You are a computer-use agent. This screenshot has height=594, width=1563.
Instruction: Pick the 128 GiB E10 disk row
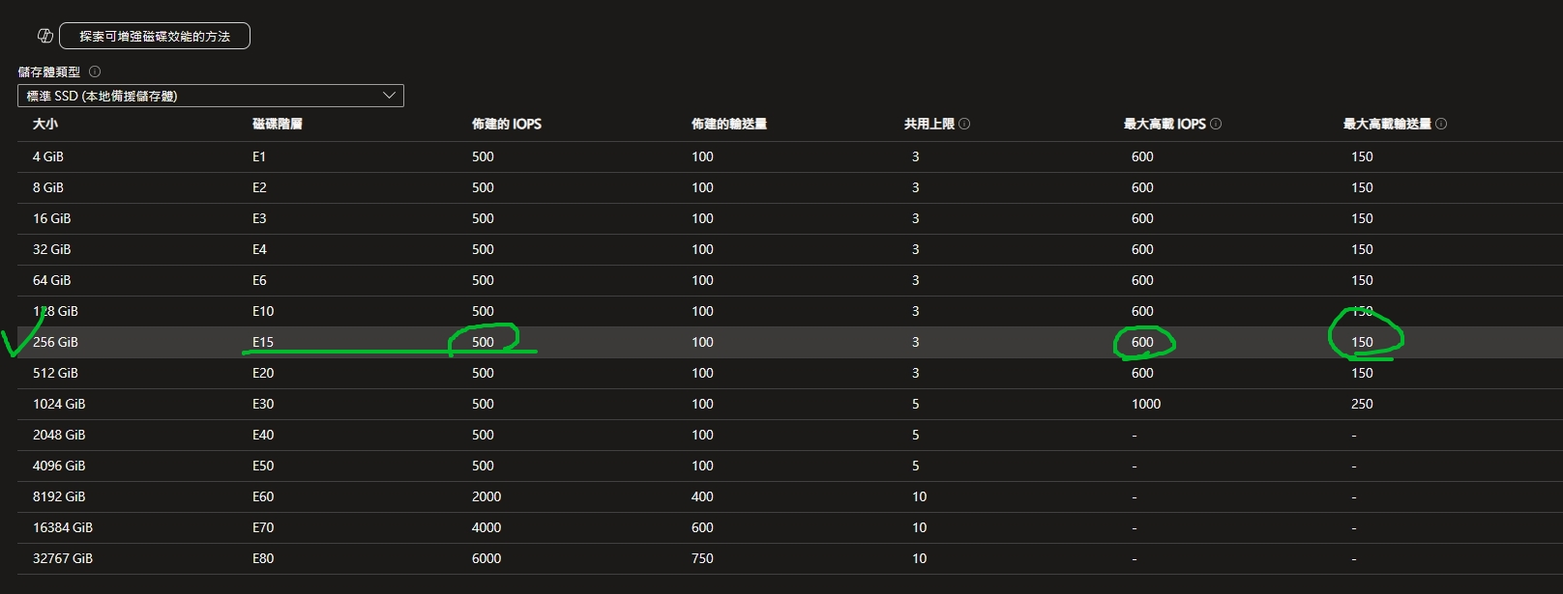tap(56, 311)
